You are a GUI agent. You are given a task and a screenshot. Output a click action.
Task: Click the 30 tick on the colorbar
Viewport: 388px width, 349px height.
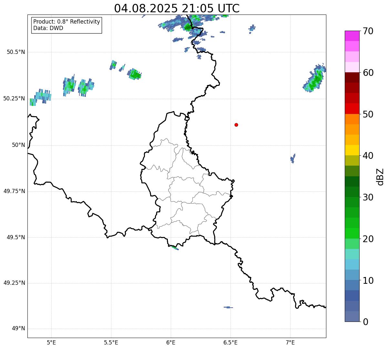[x=368, y=197]
